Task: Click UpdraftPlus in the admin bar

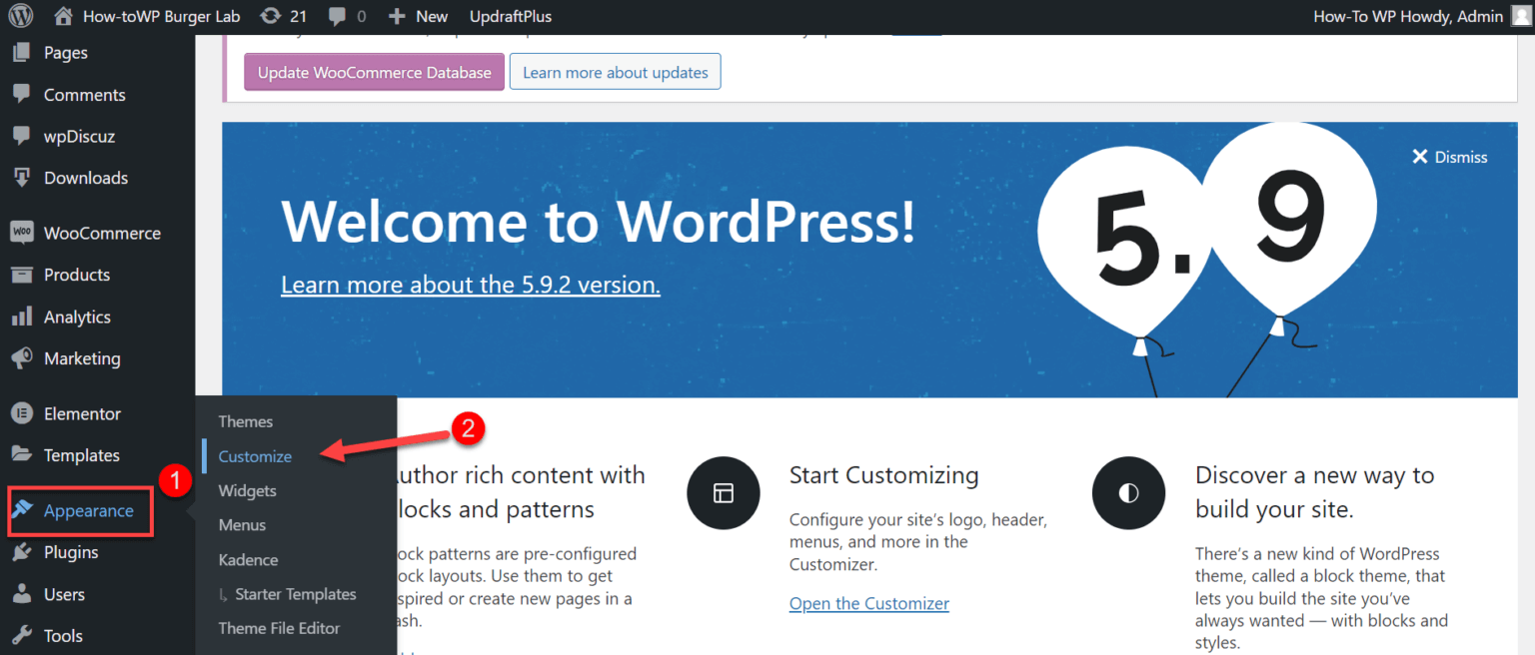Action: pyautogui.click(x=510, y=16)
